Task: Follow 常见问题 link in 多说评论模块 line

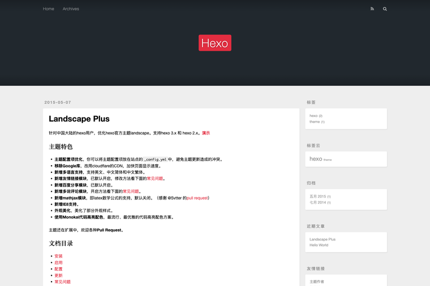Action: tap(131, 192)
